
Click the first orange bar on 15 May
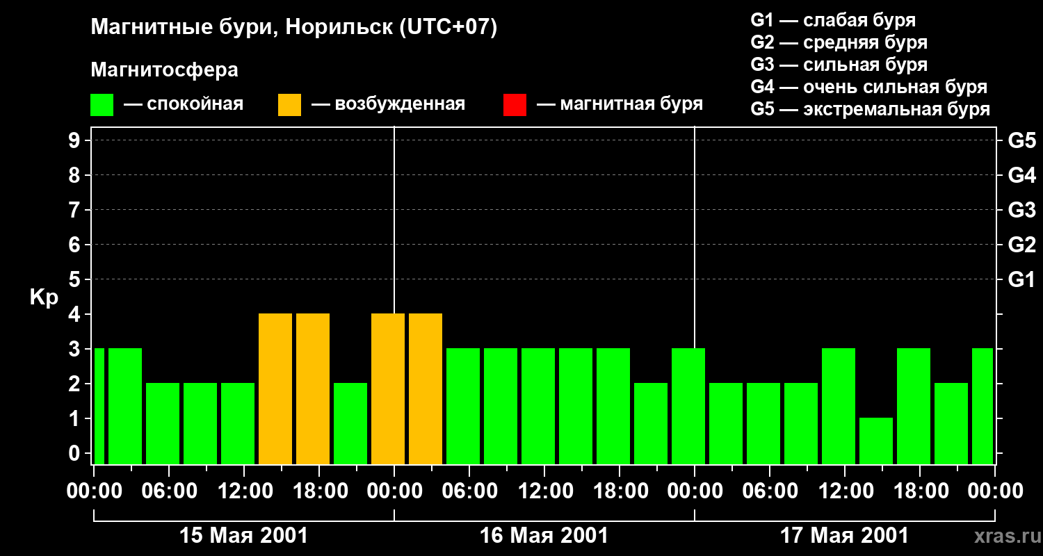point(275,389)
